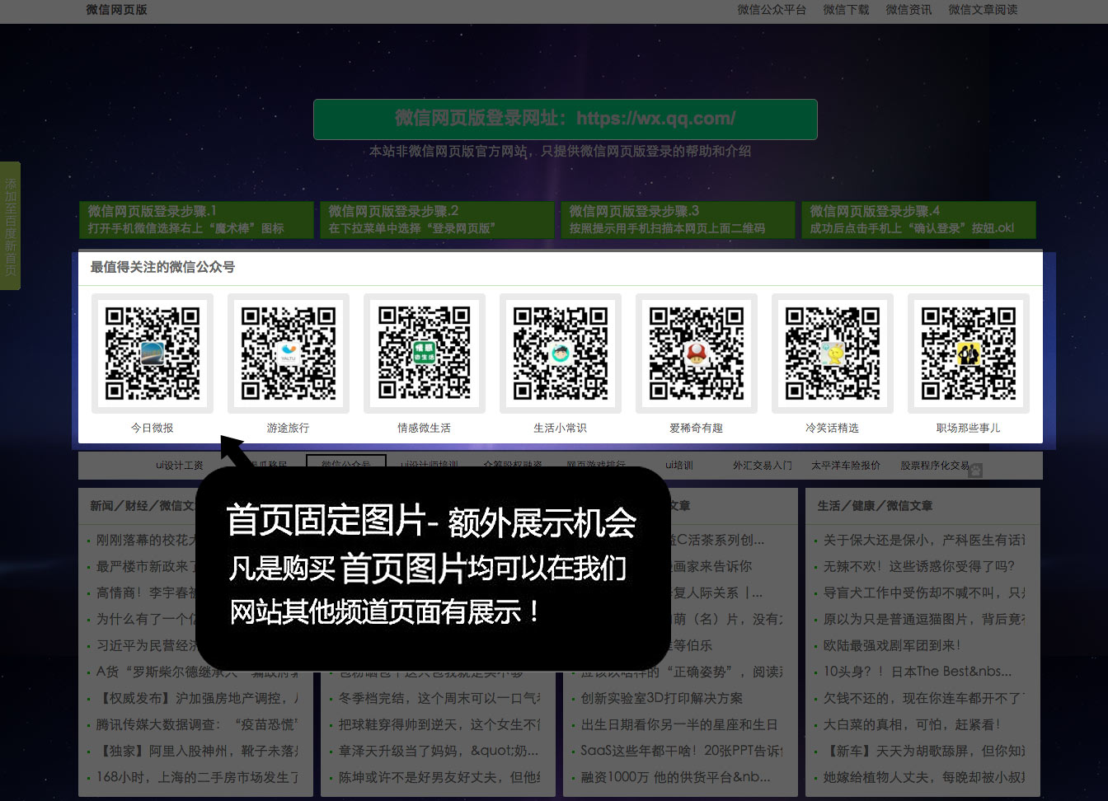Screen dimensions: 1108x801
Task: Open 微信文章阅读 from top navigation
Action: [983, 10]
